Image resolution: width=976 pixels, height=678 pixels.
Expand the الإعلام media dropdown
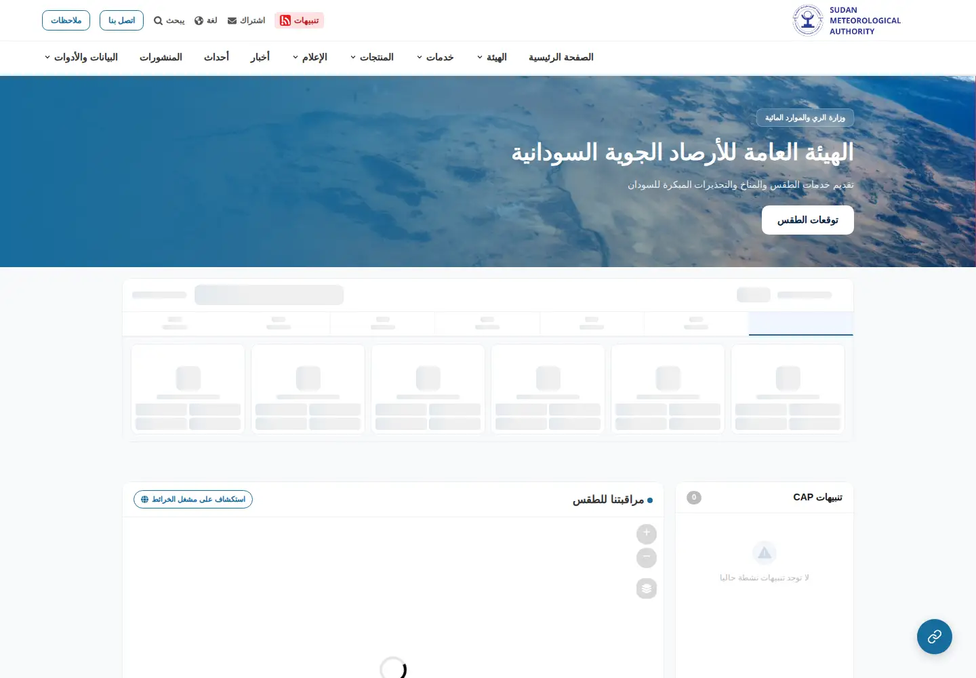[x=310, y=57]
